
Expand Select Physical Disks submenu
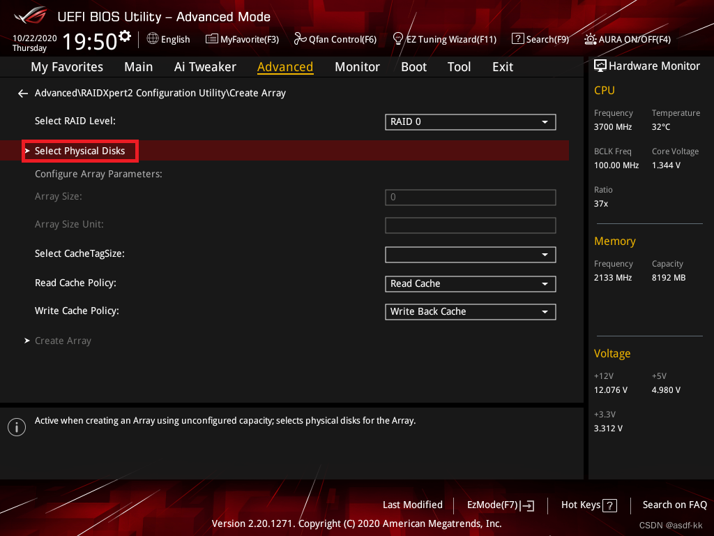[284, 151]
